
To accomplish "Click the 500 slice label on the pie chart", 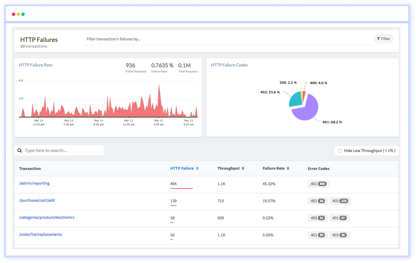I will point(288,83).
